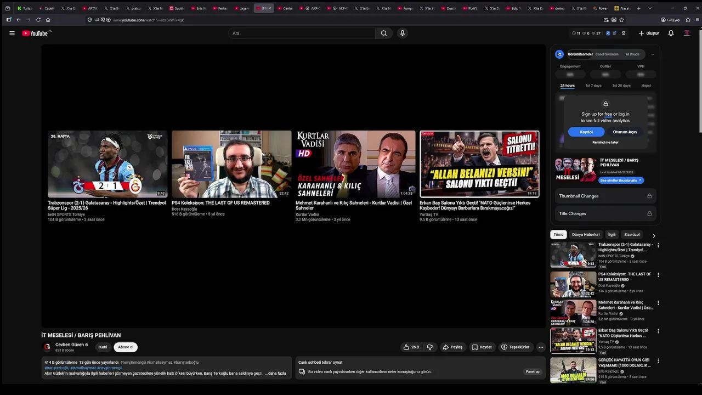Click Remind me later link

[x=605, y=142]
